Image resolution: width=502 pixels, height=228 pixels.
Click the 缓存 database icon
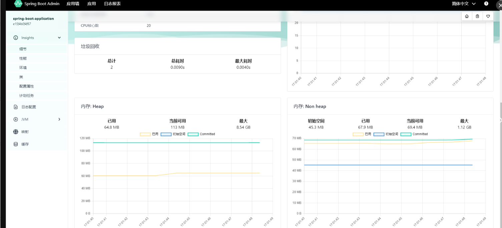pos(16,144)
